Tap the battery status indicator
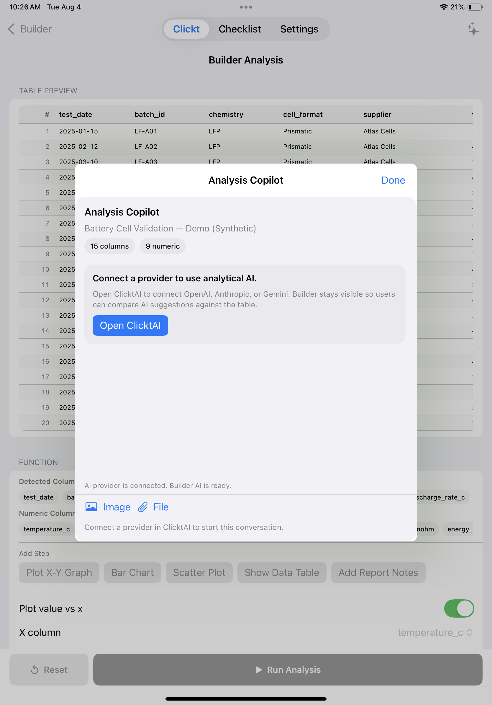The height and width of the screenshot is (705, 492). [x=475, y=7]
